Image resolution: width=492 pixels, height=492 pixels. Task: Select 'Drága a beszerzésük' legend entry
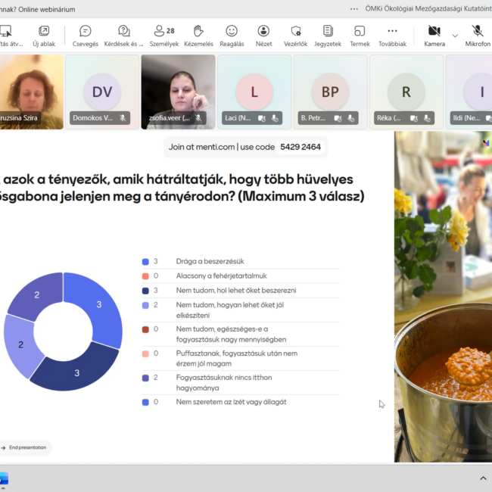[x=210, y=261]
